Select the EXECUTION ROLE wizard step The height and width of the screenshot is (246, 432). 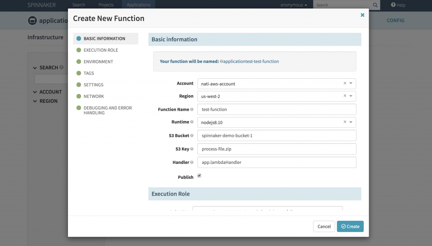(x=101, y=50)
